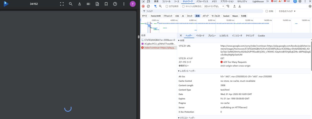Filter requests by CSS
The height and width of the screenshot is (119, 312).
coord(177,16)
